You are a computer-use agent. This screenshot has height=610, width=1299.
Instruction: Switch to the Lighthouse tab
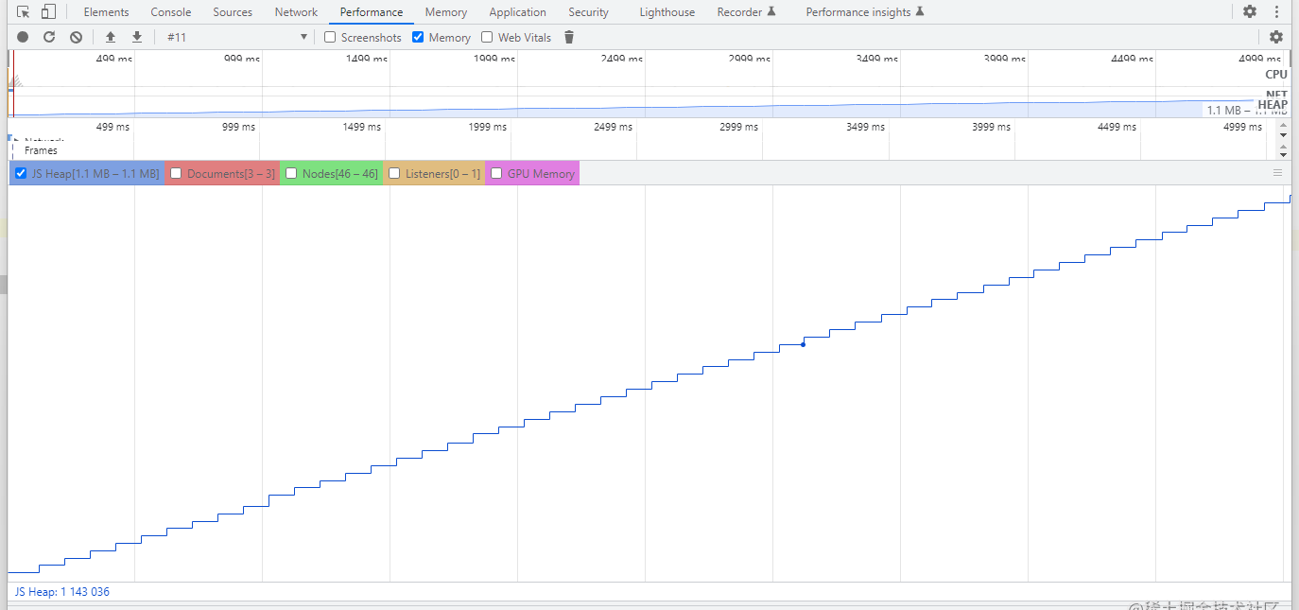tap(667, 12)
